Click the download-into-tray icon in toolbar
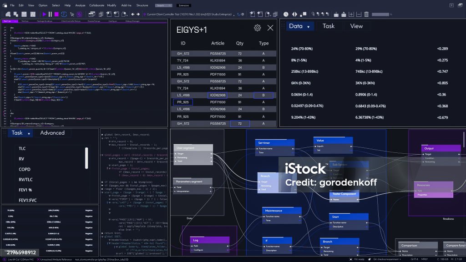The width and height of the screenshot is (466, 262). tap(336, 14)
